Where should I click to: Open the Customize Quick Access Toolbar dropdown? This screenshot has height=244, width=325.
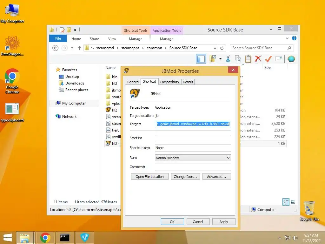coord(75,30)
